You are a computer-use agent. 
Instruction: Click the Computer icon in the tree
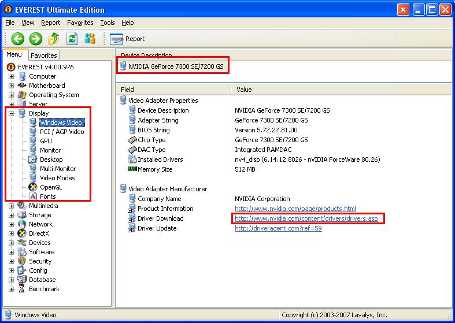22,76
